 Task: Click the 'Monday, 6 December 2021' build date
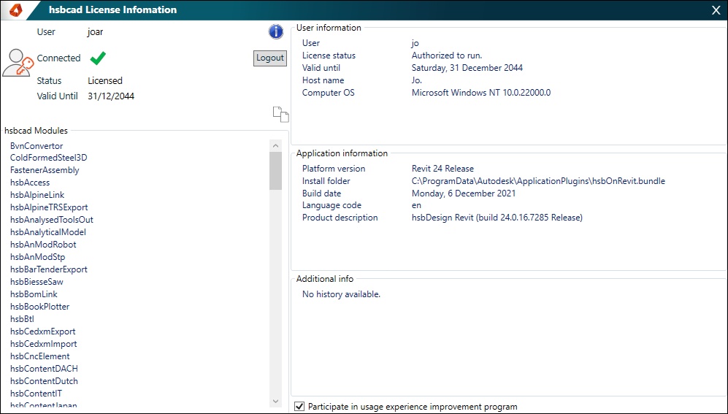(464, 193)
